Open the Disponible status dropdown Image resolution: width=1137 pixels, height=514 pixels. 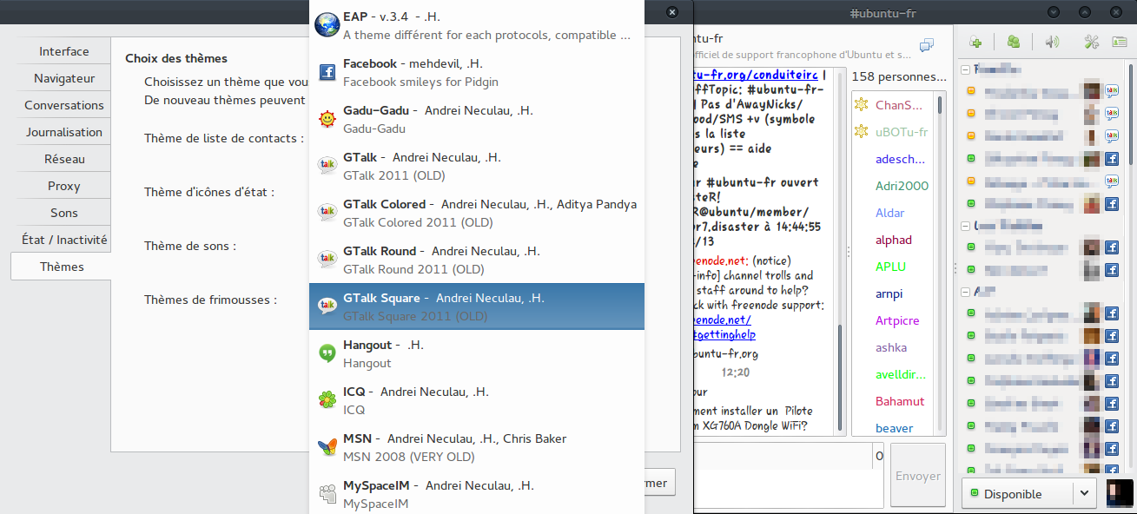(x=1028, y=493)
